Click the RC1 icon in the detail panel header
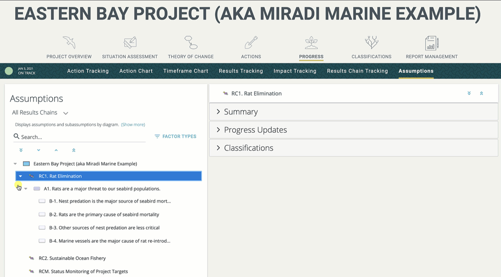 click(x=225, y=93)
